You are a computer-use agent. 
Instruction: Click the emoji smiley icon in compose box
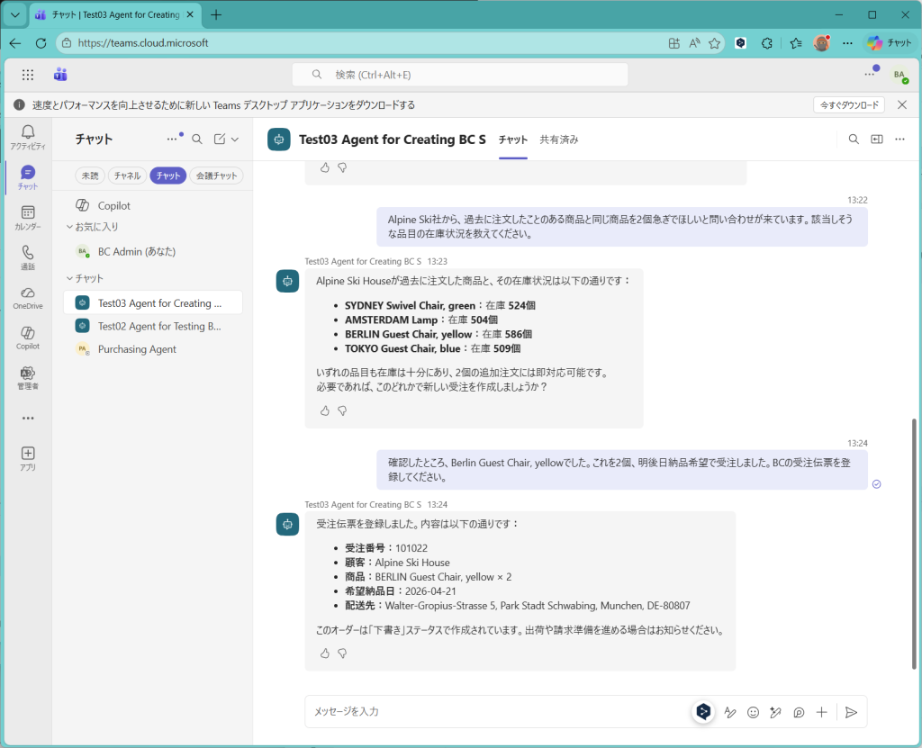753,712
